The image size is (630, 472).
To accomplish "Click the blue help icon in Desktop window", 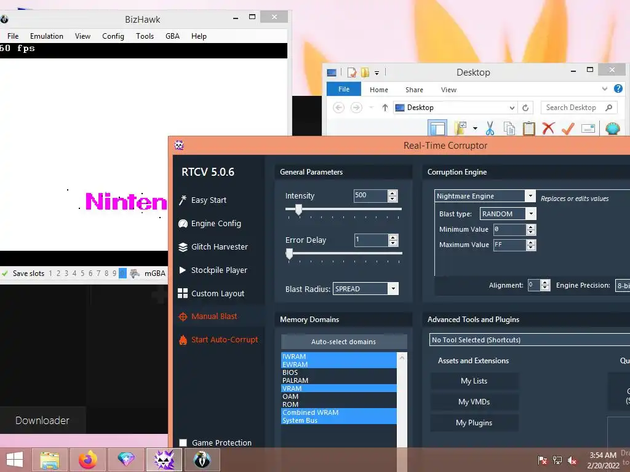I will (618, 88).
